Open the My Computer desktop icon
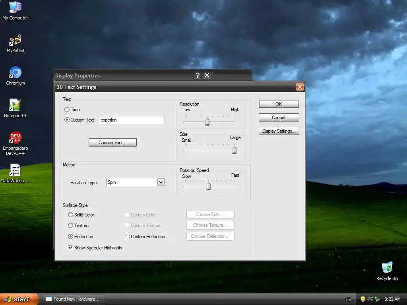The width and height of the screenshot is (407, 305). (x=15, y=10)
